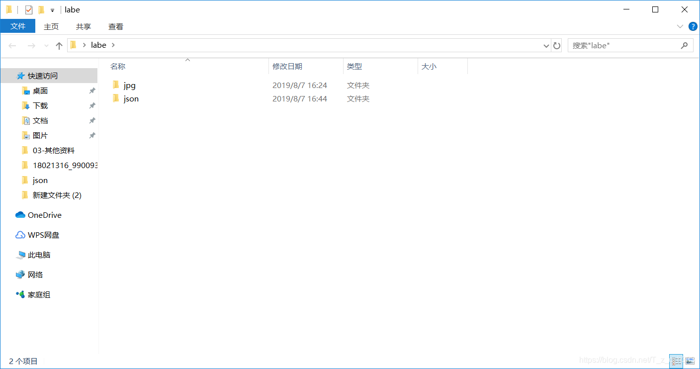Open 家庭组 from the navigation pane
700x369 pixels.
pyautogui.click(x=39, y=294)
